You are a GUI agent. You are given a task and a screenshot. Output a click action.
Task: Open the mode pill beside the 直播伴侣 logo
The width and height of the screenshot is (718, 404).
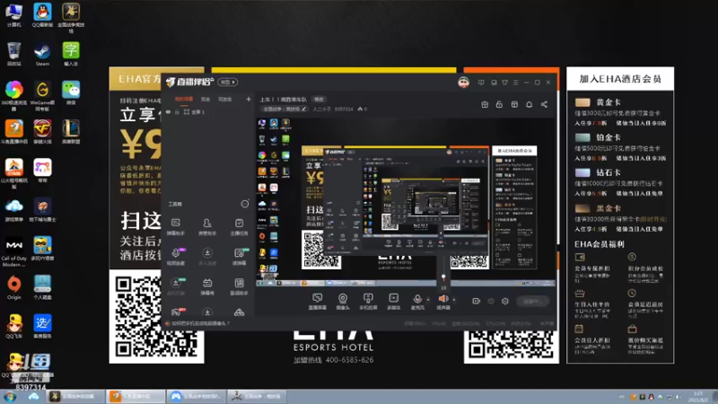(x=228, y=82)
